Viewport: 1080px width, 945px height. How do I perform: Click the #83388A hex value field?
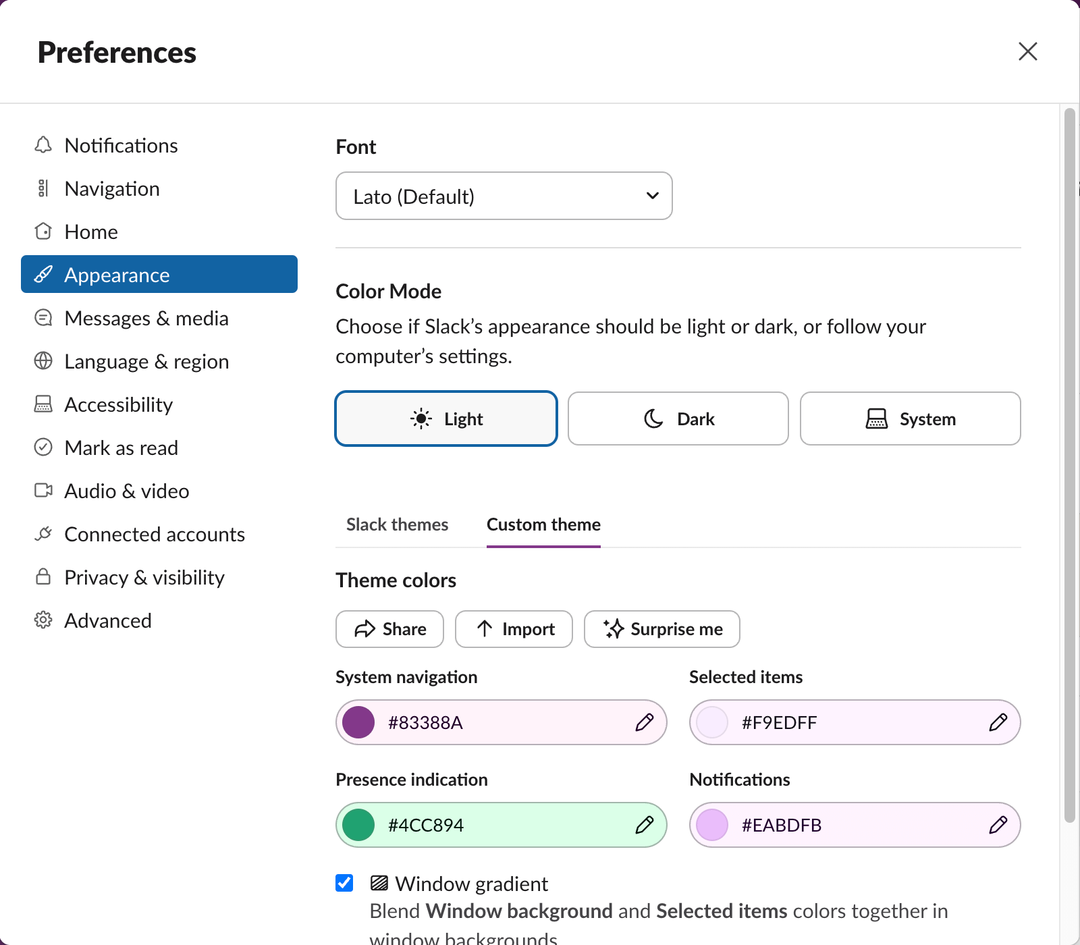tap(502, 722)
